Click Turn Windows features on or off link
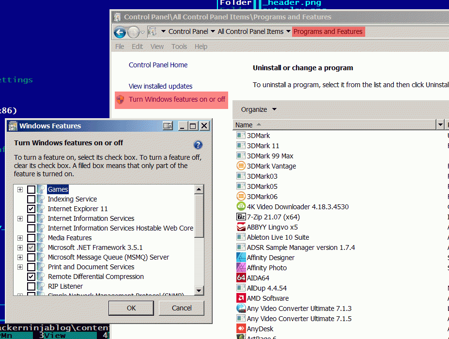 (177, 99)
